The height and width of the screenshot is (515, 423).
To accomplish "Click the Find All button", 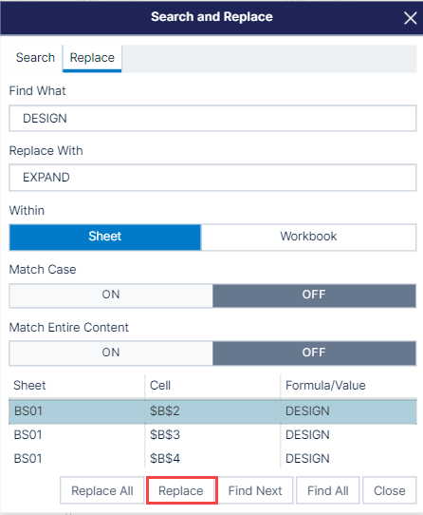I will pyautogui.click(x=328, y=490).
